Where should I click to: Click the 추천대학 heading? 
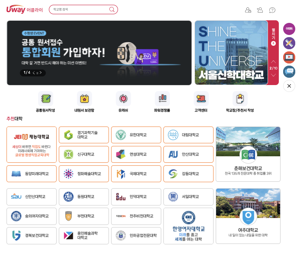click(15, 119)
